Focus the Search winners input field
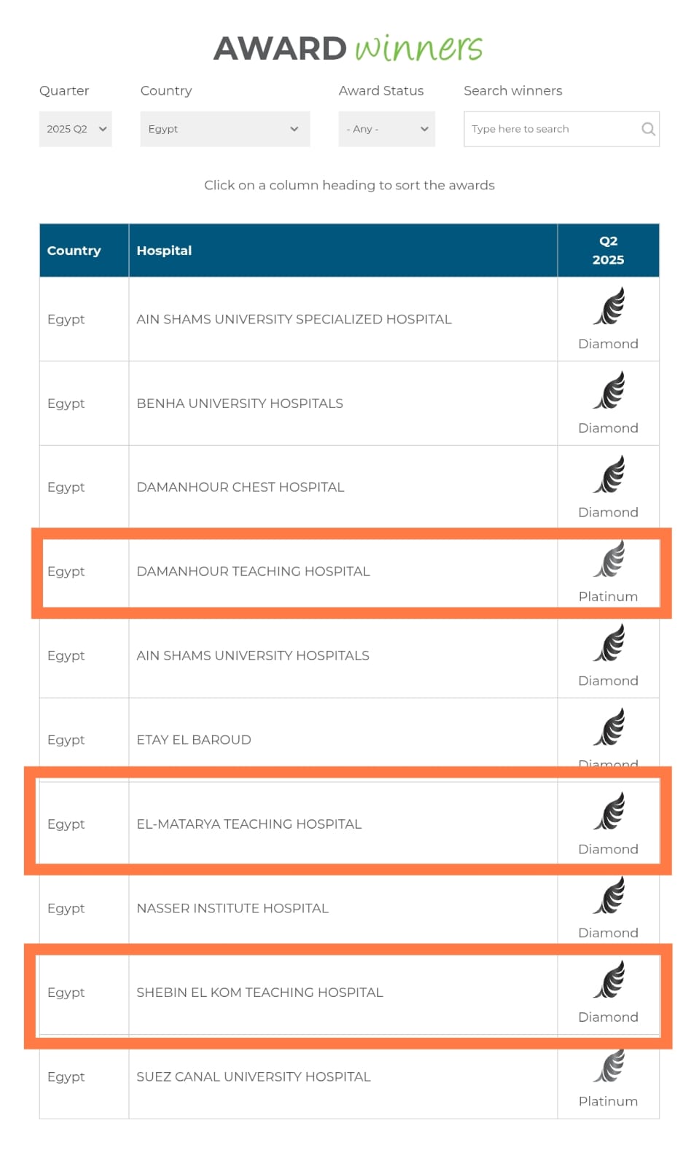This screenshot has height=1166, width=699. pyautogui.click(x=561, y=129)
